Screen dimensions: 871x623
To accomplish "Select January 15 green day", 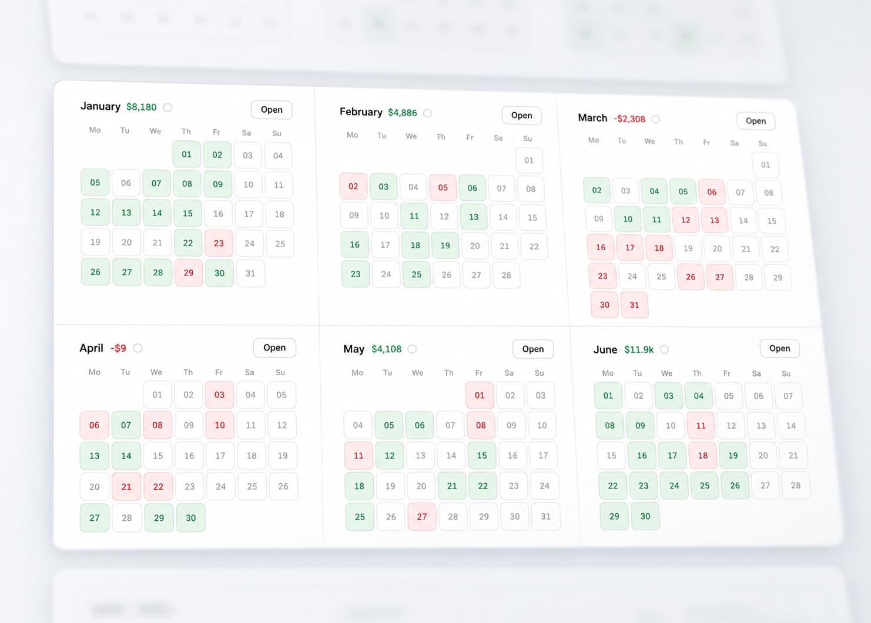I will pyautogui.click(x=187, y=213).
